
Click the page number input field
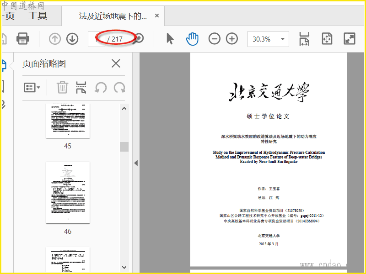[96, 39]
